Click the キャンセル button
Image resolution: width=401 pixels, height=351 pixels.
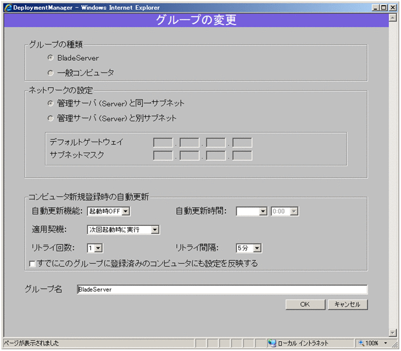coord(348,304)
